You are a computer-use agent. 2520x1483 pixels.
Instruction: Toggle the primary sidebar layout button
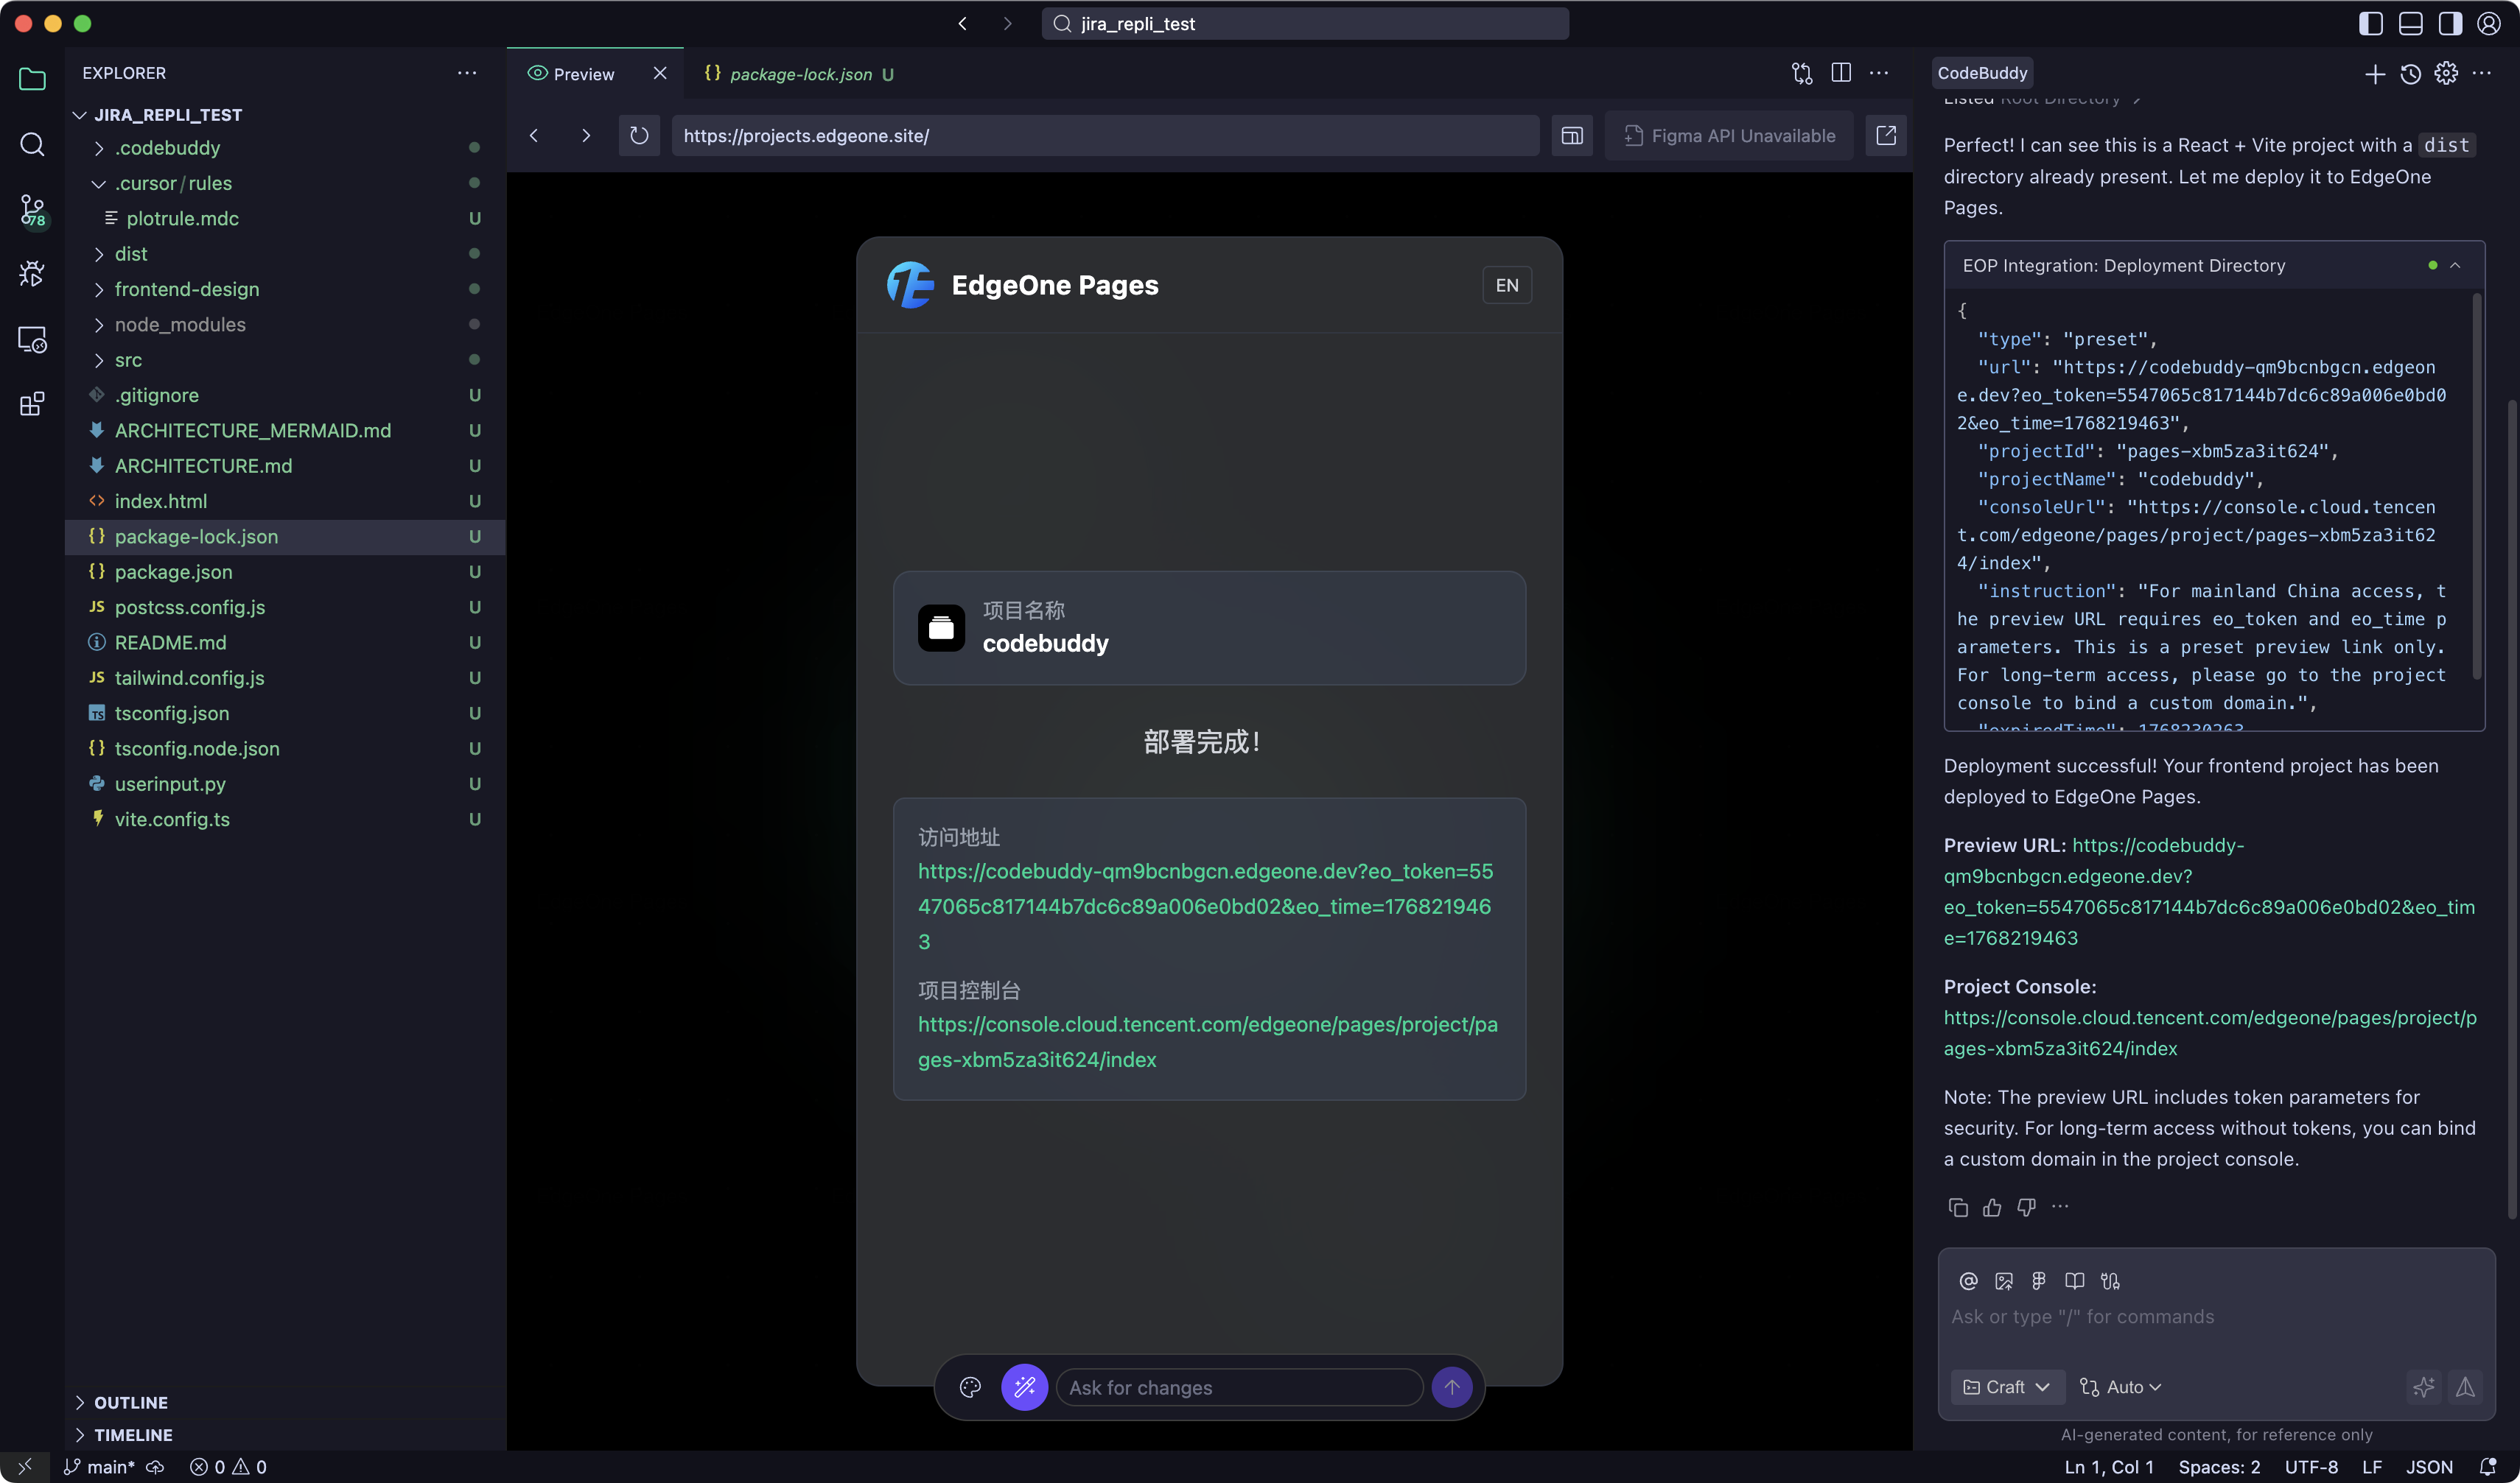pyautogui.click(x=2370, y=24)
